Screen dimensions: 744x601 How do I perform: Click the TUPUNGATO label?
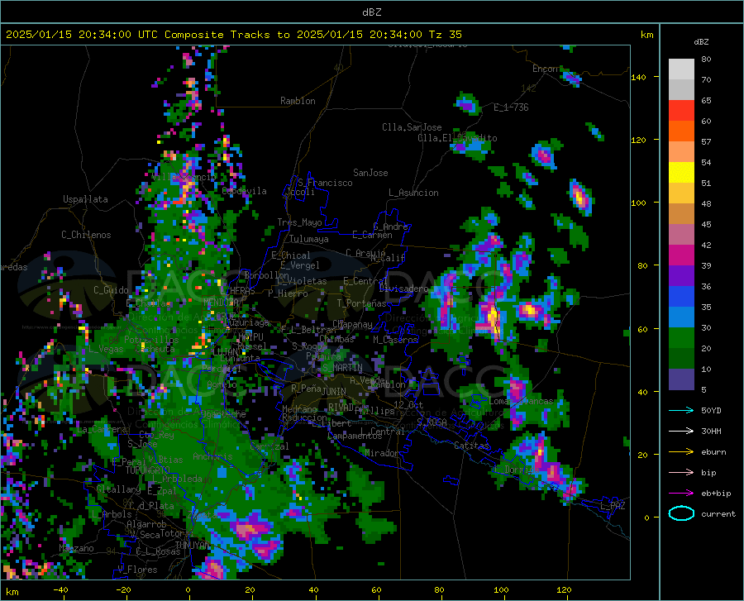pyautogui.click(x=148, y=470)
